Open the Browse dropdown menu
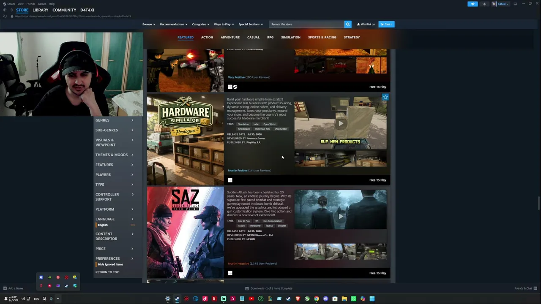Viewport: 541px width, 304px height. pos(149,24)
